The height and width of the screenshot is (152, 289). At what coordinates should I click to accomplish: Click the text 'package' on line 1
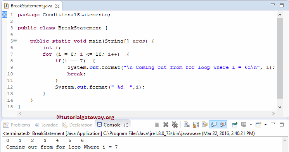[29, 15]
